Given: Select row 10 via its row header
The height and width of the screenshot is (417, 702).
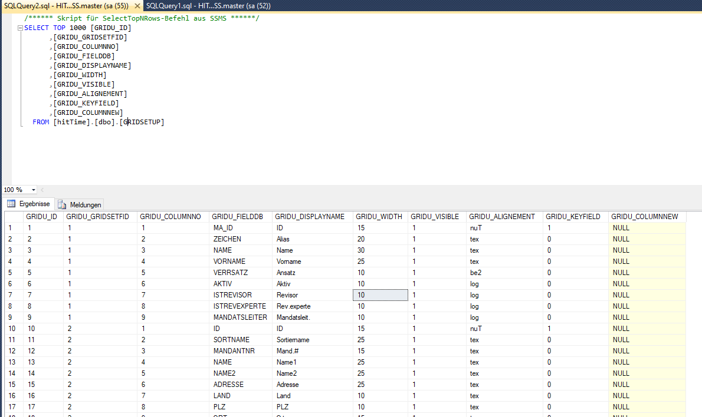Looking at the screenshot, I should pos(12,329).
